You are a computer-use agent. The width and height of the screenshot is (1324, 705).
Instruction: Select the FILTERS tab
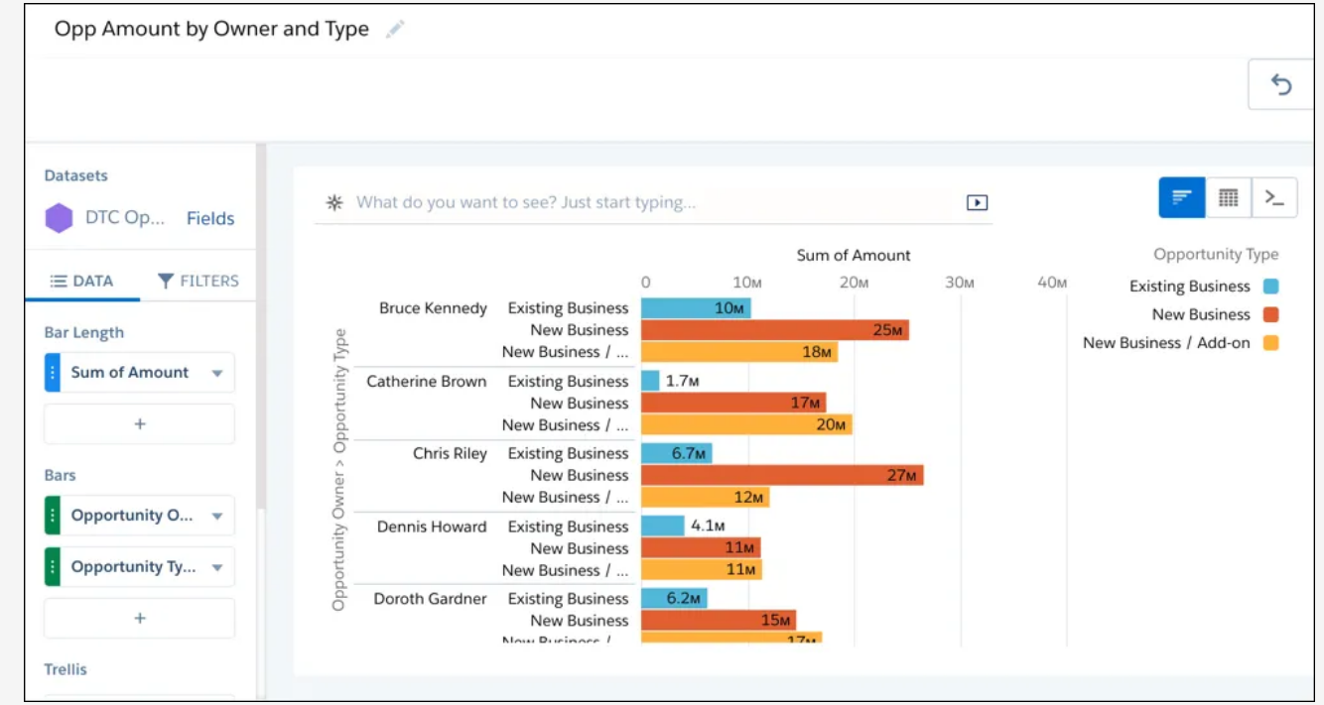click(199, 281)
